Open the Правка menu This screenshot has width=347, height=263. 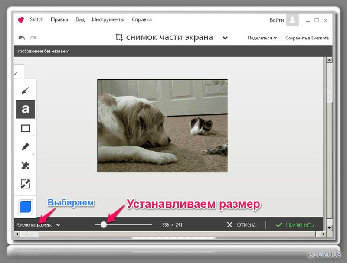pos(59,19)
